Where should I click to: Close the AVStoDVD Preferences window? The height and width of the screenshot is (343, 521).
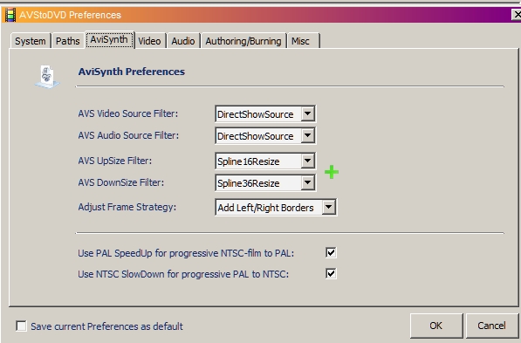coord(517,15)
